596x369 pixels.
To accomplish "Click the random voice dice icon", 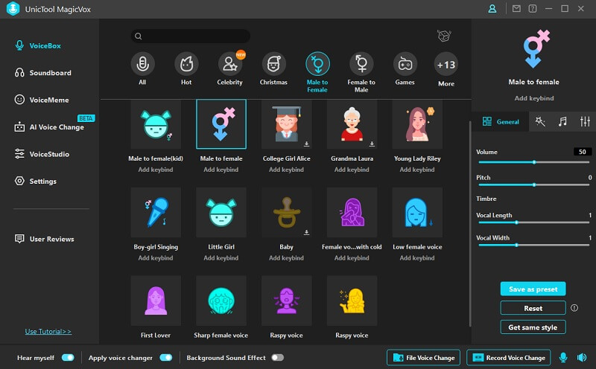I will point(444,36).
